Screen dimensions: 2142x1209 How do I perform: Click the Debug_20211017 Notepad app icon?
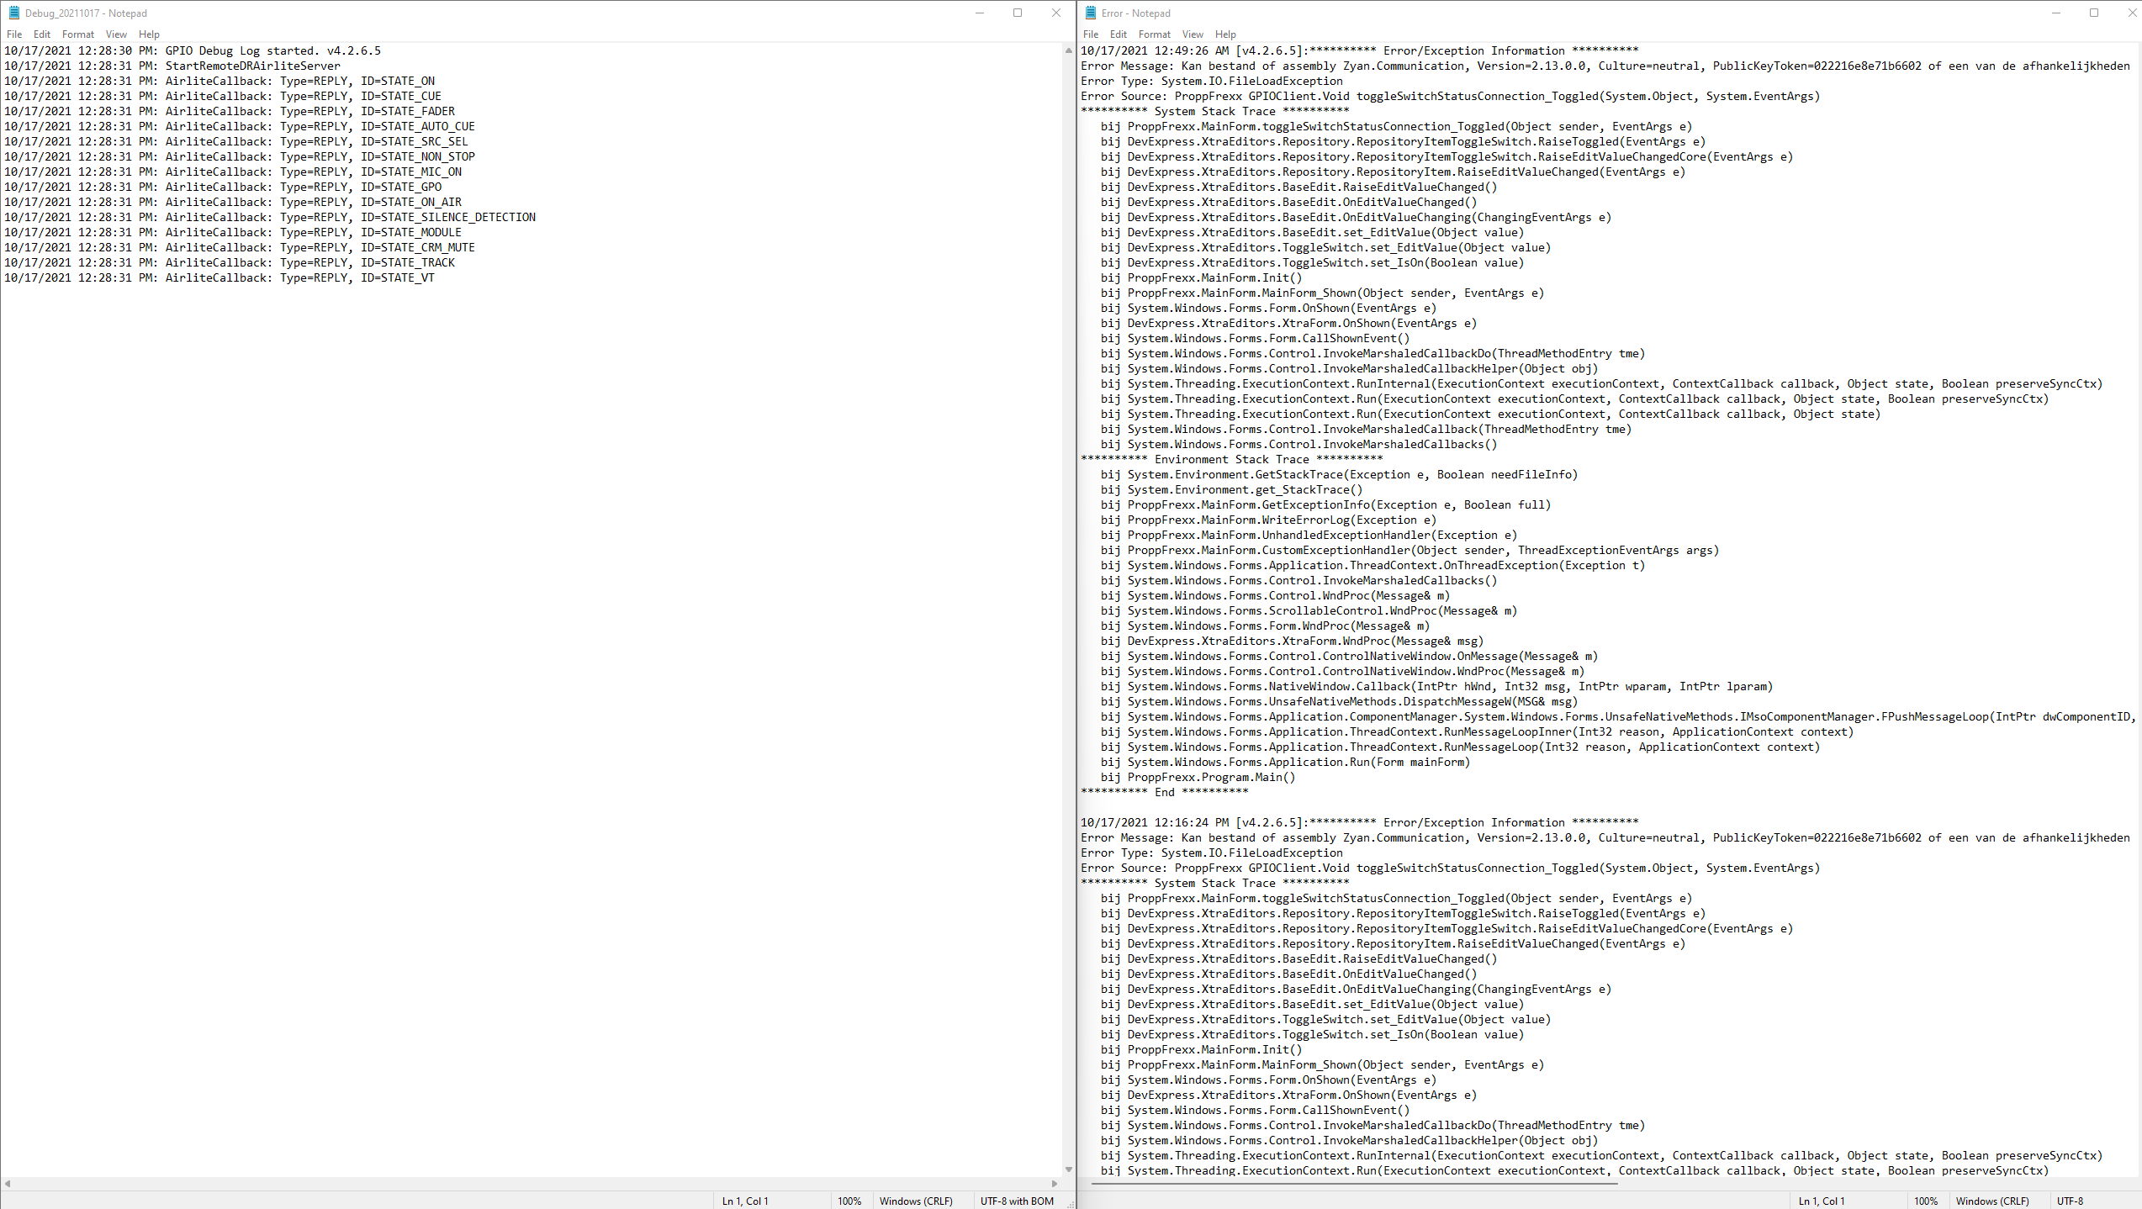[13, 13]
